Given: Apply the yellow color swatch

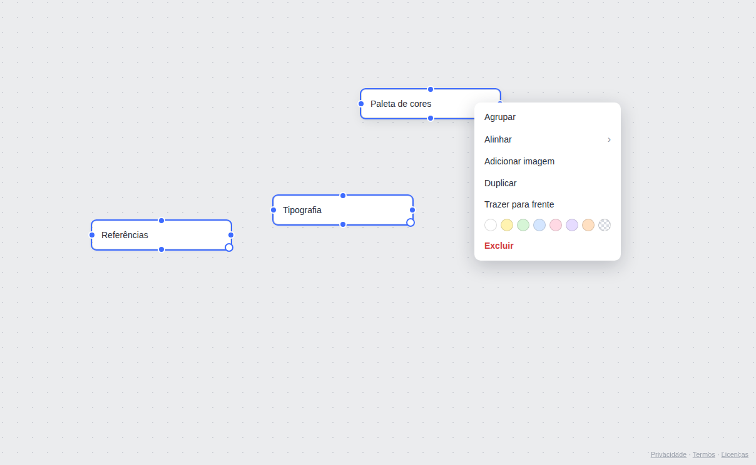Looking at the screenshot, I should (507, 225).
